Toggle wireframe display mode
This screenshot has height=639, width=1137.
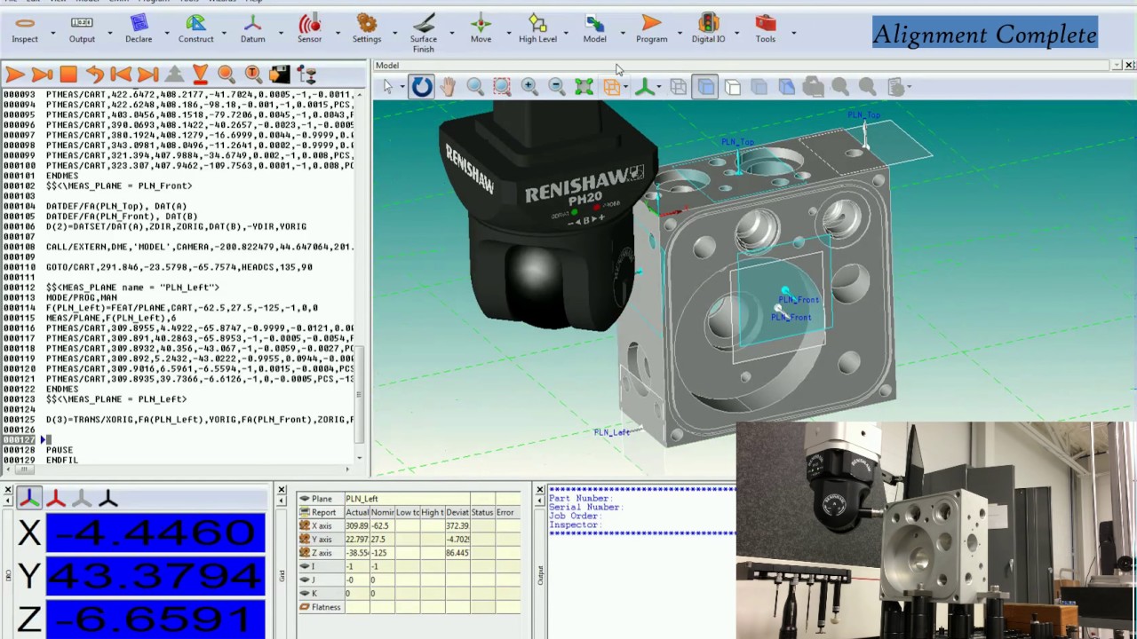(678, 86)
